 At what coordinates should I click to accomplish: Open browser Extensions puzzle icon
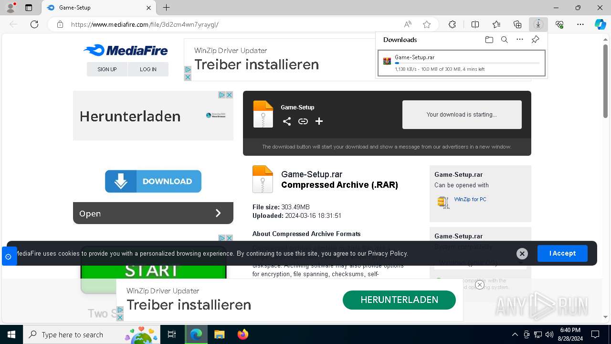coord(452,24)
